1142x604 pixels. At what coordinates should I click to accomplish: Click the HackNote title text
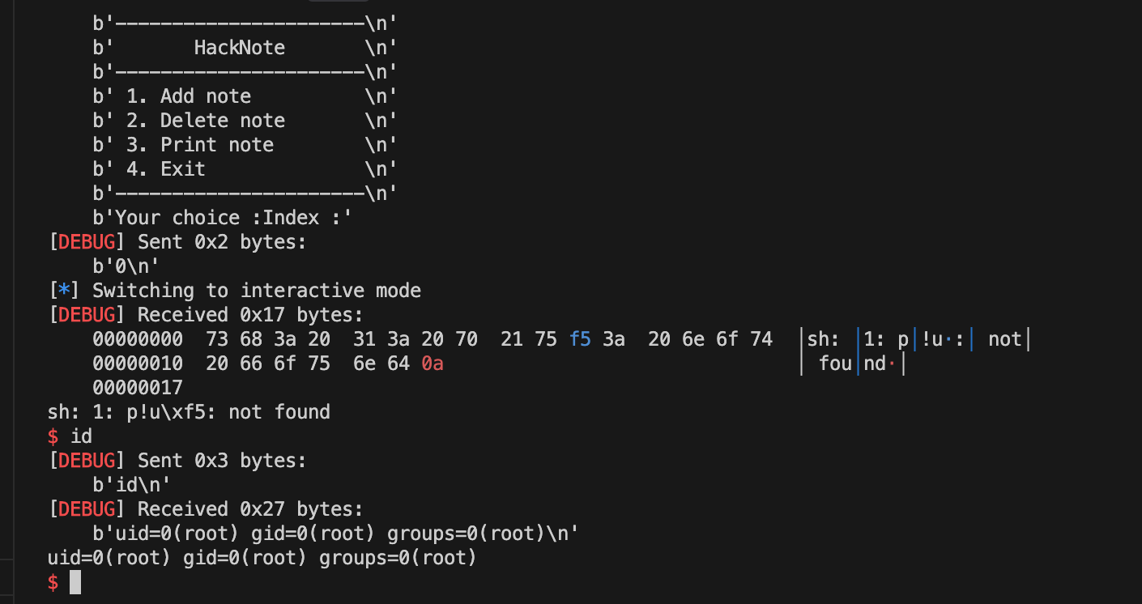click(x=239, y=48)
